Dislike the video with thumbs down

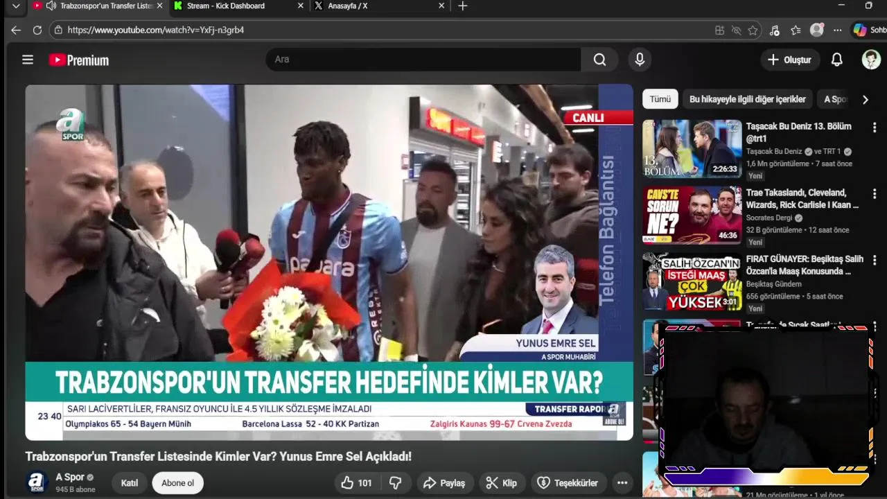(396, 483)
